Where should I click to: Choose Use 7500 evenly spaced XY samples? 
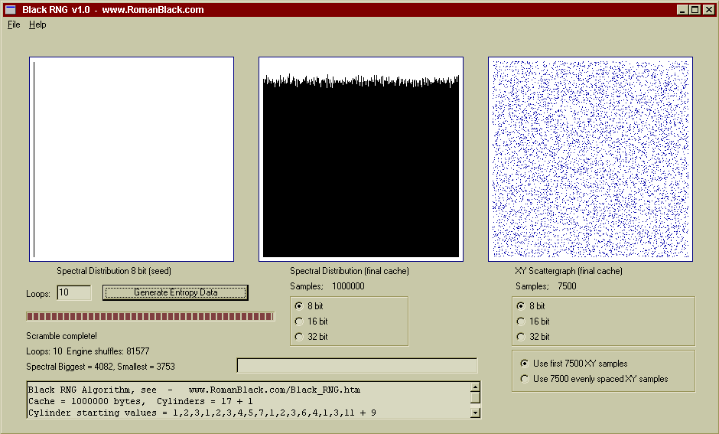[x=525, y=379]
